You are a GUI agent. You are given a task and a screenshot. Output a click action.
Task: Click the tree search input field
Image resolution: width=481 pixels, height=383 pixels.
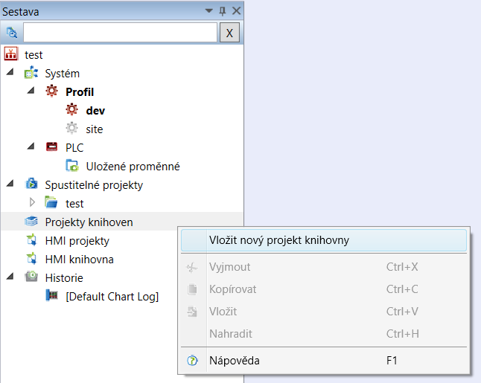coord(121,33)
